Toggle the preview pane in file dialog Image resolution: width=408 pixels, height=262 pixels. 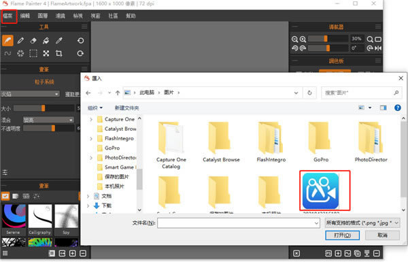coord(383,108)
